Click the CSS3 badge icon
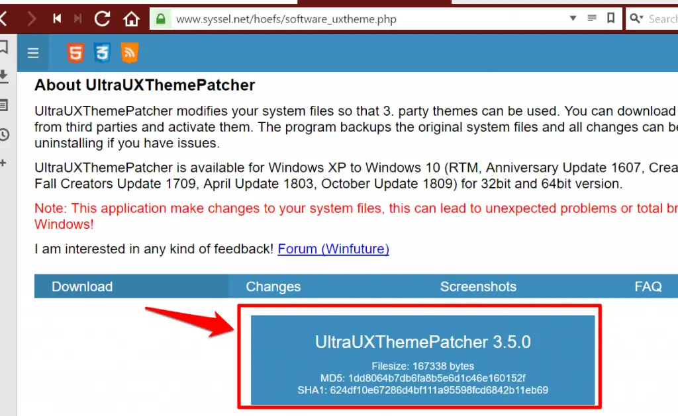Screen dimensions: 678x416 pyautogui.click(x=102, y=53)
